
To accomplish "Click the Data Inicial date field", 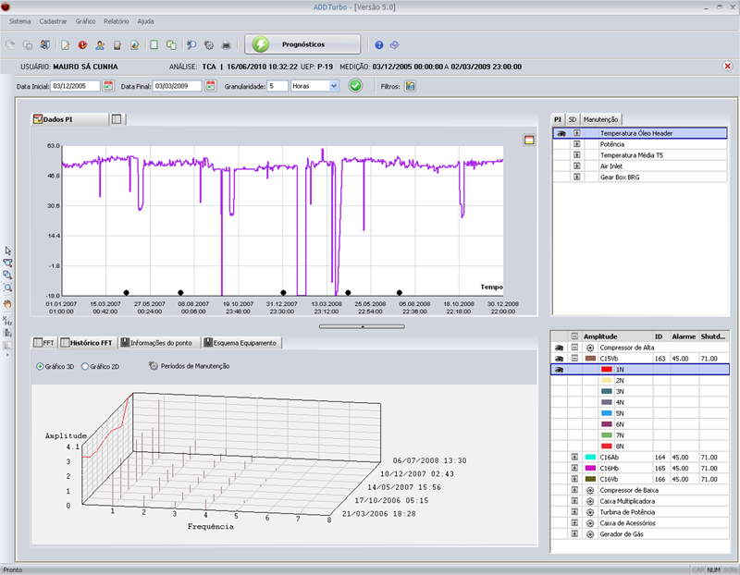I will coord(75,86).
